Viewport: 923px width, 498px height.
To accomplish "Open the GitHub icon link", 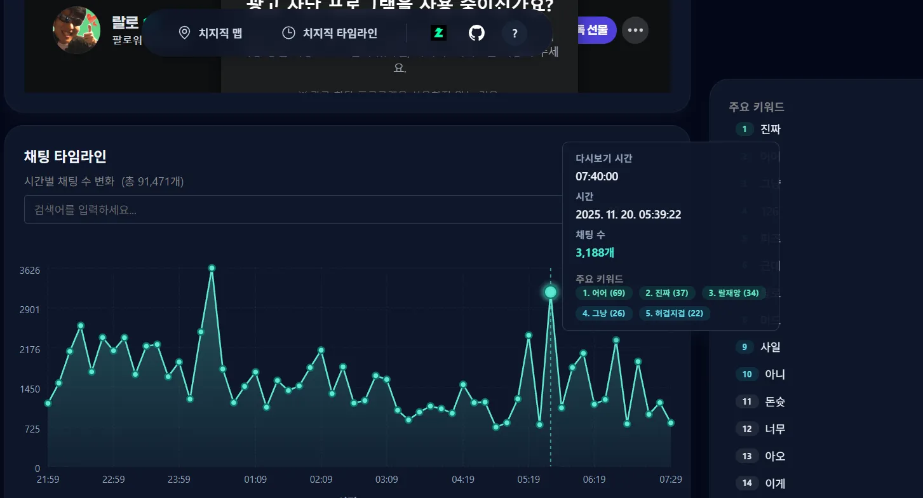I will point(476,33).
